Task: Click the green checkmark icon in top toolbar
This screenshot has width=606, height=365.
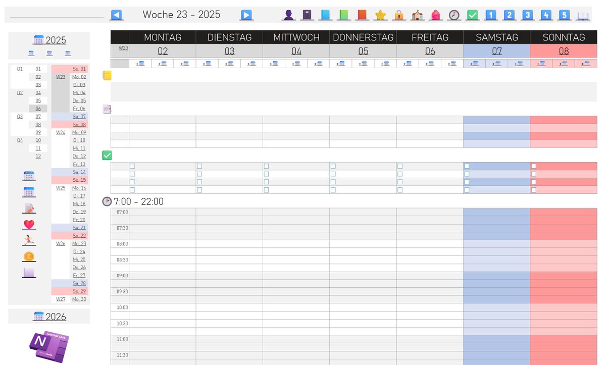Action: [x=472, y=15]
